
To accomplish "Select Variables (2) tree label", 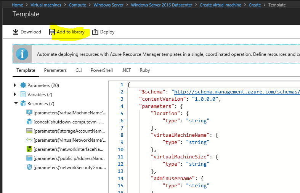I will point(40,94).
